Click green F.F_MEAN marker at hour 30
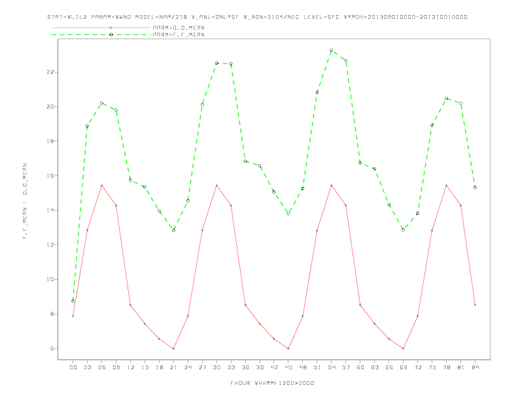The height and width of the screenshot is (400, 518). click(x=216, y=63)
